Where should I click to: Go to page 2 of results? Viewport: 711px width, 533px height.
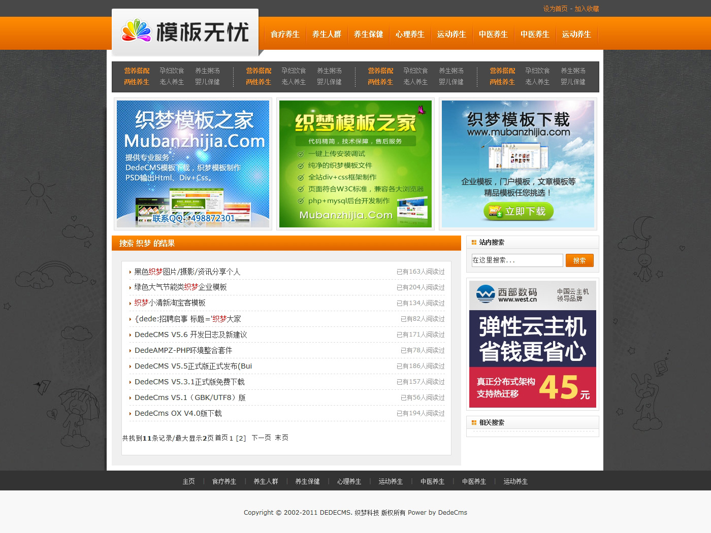[241, 438]
